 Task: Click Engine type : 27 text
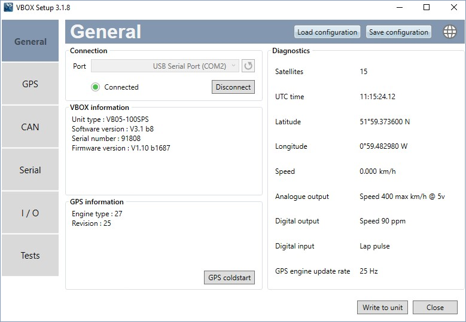coord(97,214)
